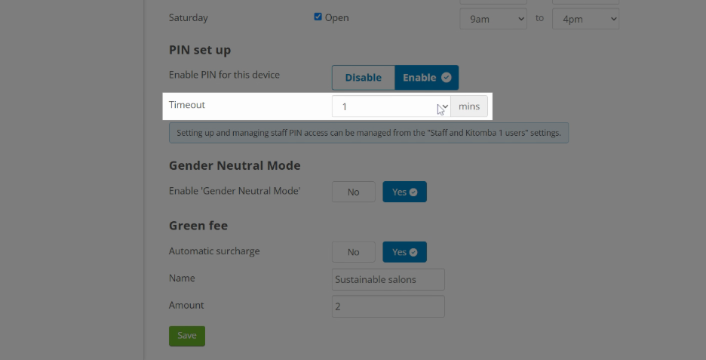Image resolution: width=706 pixels, height=360 pixels.
Task: Open Saturday opening time dropdown showing 9am
Action: pos(493,19)
